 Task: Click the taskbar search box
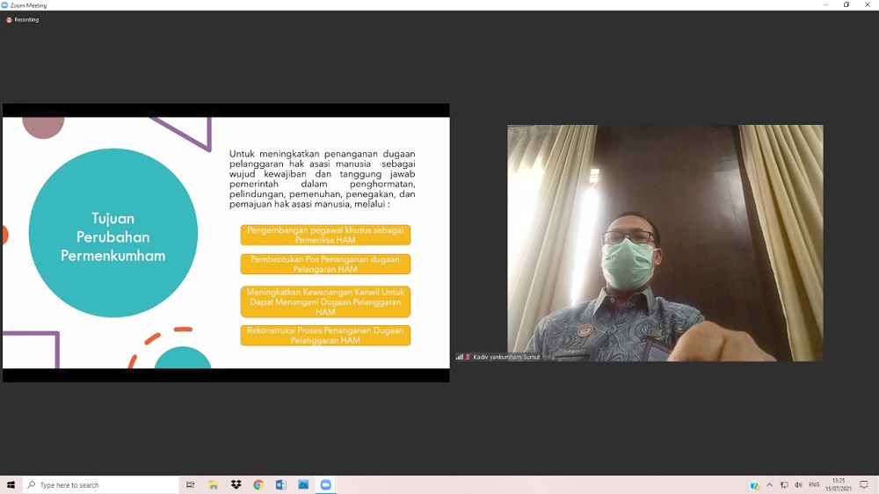pos(101,484)
